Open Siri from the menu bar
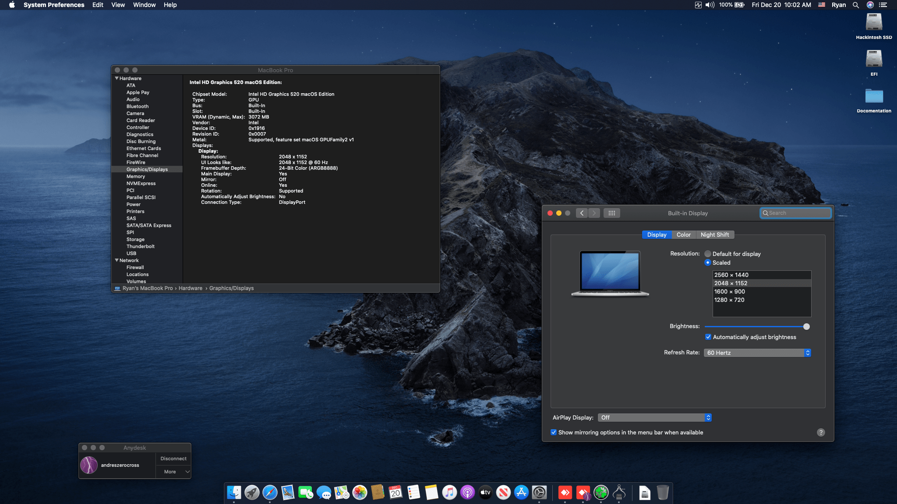897x504 pixels. pyautogui.click(x=870, y=5)
